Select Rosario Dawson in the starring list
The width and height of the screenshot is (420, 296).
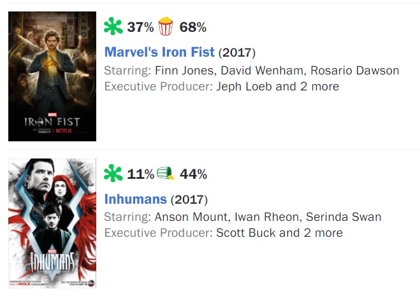click(x=355, y=71)
